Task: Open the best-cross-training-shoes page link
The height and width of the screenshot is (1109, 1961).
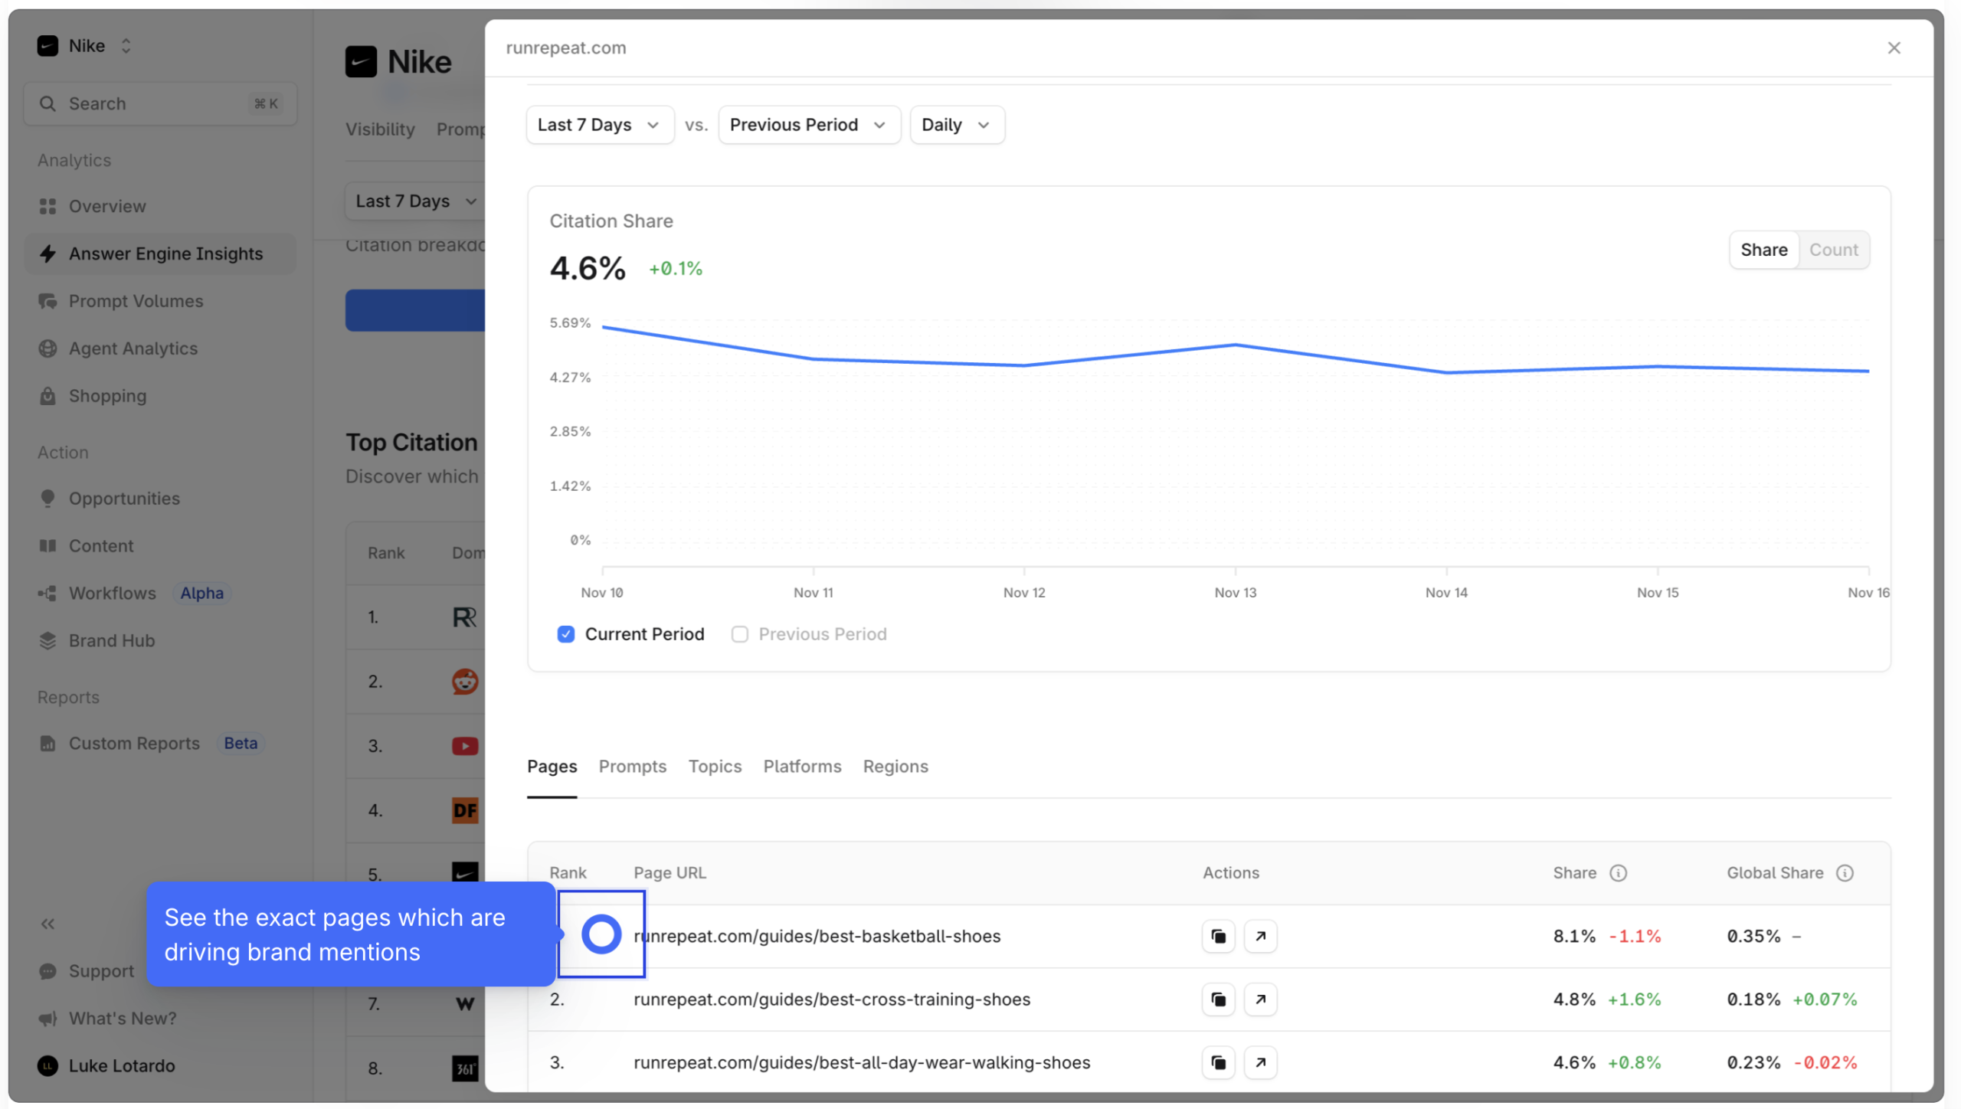Action: (x=832, y=999)
